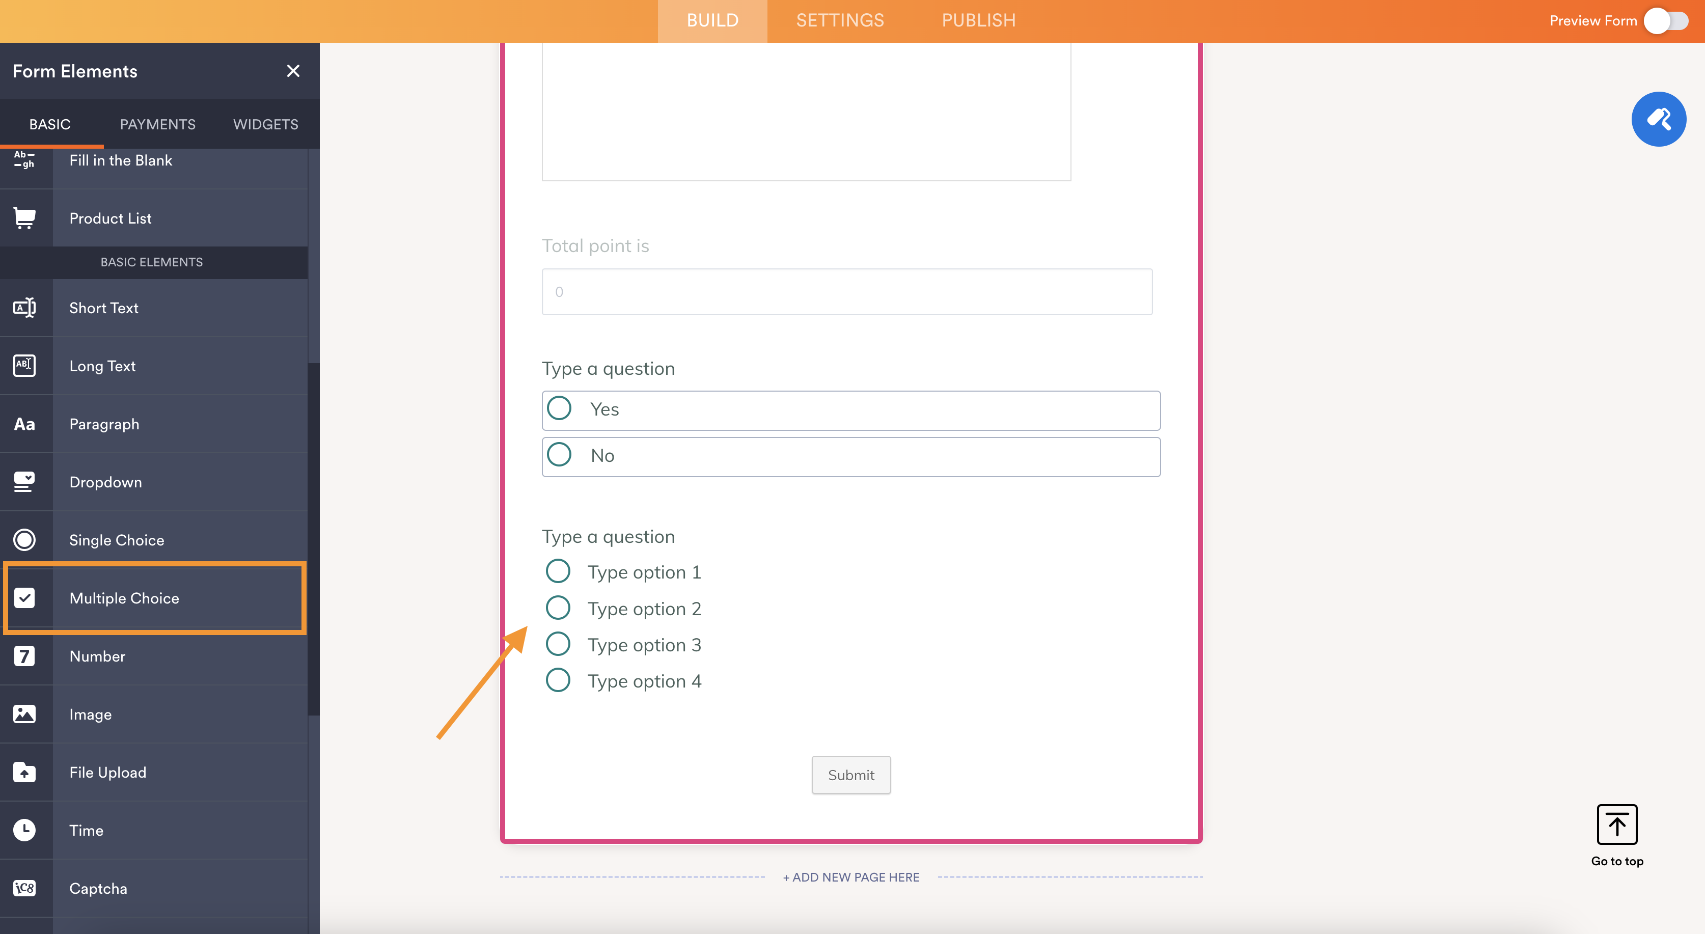Viewport: 1705px width, 934px height.
Task: Click the Submit button
Action: point(851,774)
